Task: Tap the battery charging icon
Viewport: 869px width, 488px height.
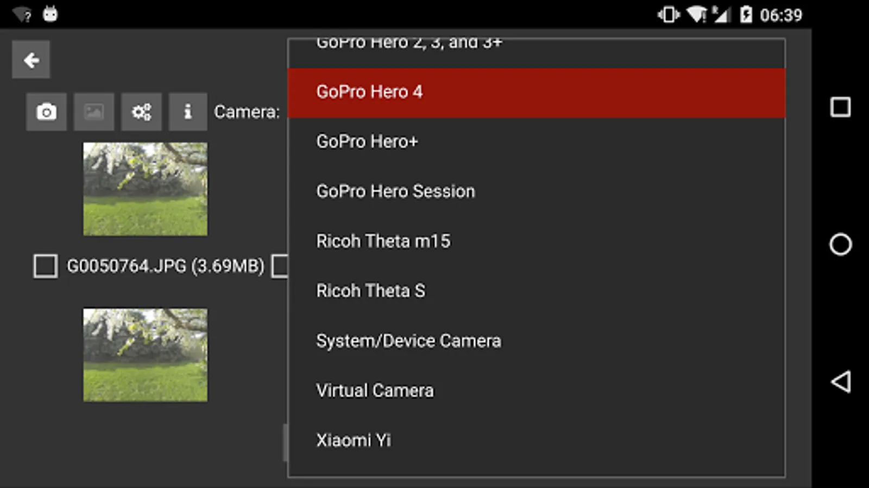Action: click(x=746, y=15)
